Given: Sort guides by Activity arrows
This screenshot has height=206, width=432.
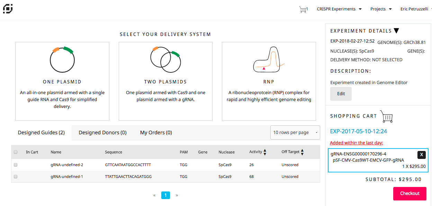Looking at the screenshot, I should click(265, 152).
